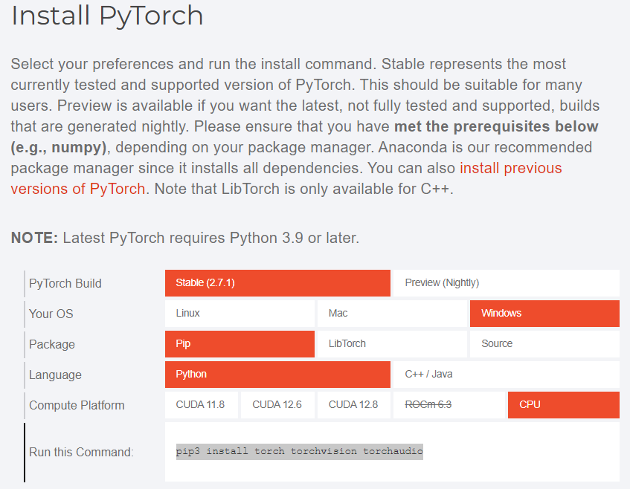Image resolution: width=630 pixels, height=489 pixels.
Task: Pick Python as the language
Action: [x=277, y=375]
